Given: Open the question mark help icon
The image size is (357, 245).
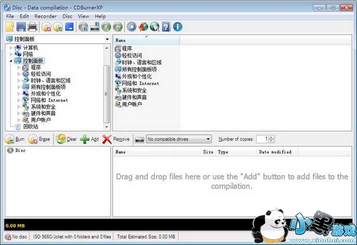Looking at the screenshot, I should [x=166, y=27].
